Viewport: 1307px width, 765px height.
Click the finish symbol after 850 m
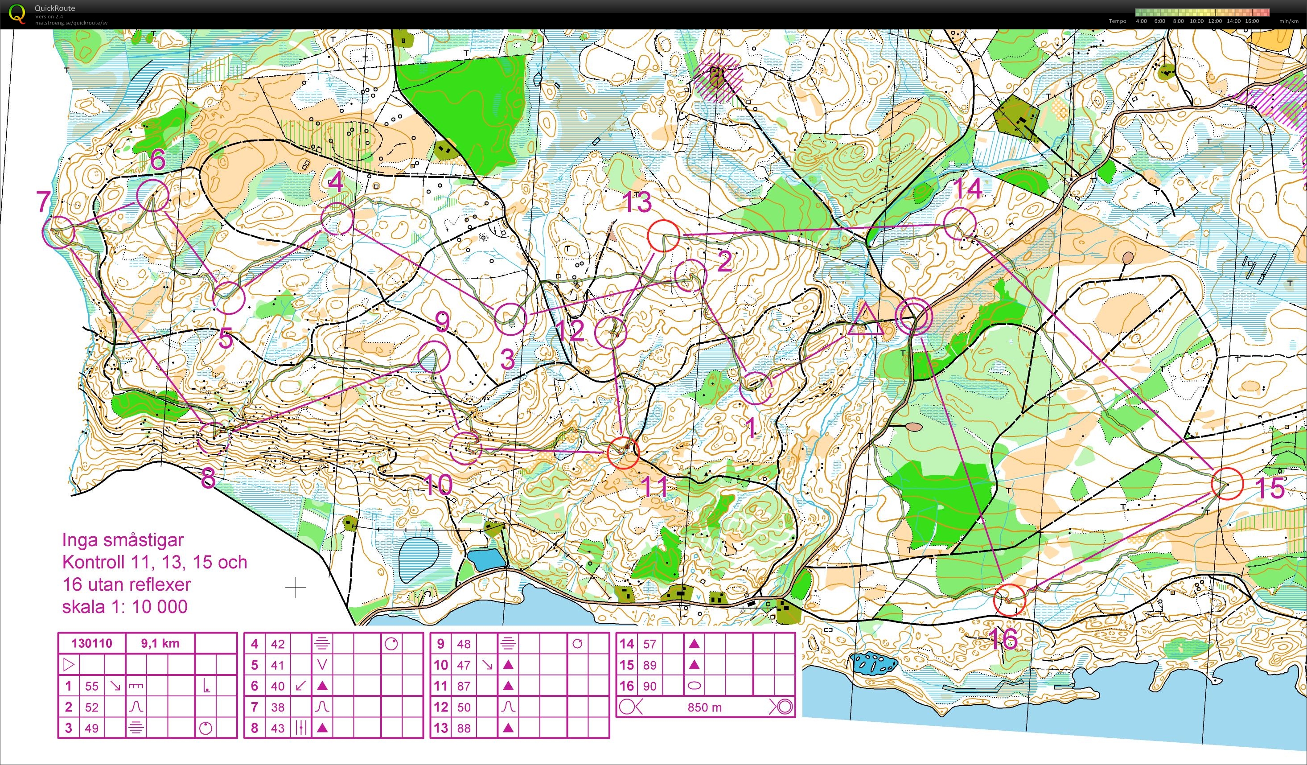point(781,707)
